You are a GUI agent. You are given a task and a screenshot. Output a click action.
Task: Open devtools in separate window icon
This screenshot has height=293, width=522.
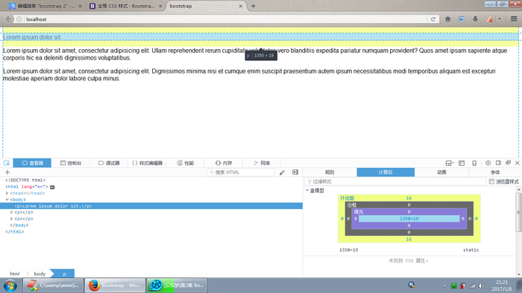508,163
